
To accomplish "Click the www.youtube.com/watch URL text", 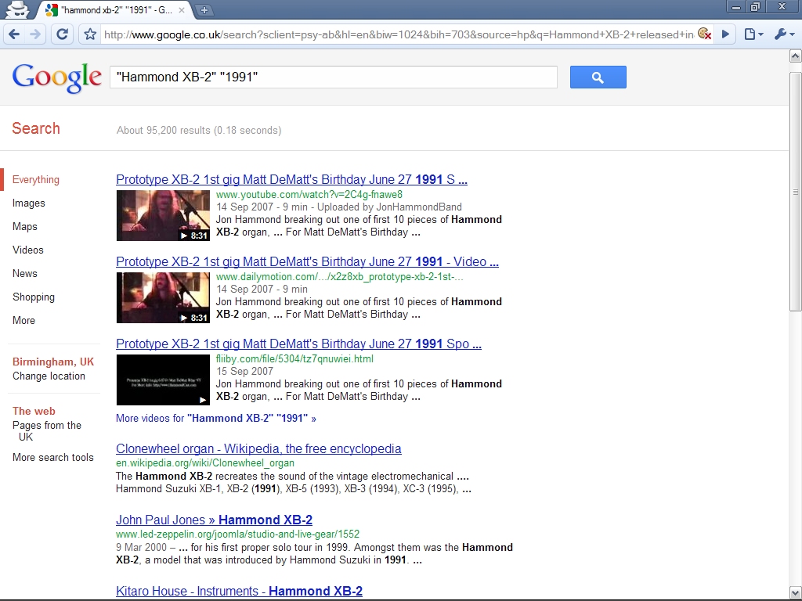I will pyautogui.click(x=309, y=194).
